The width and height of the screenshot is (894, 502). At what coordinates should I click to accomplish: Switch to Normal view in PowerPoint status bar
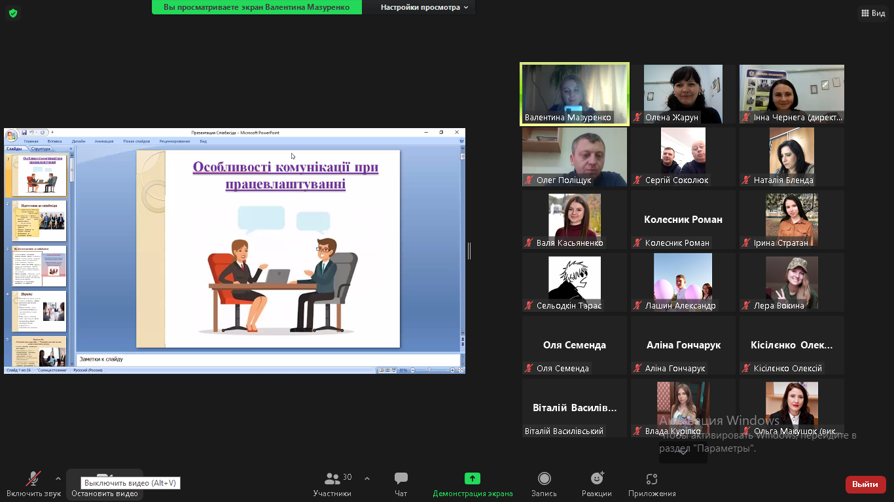[x=381, y=370]
